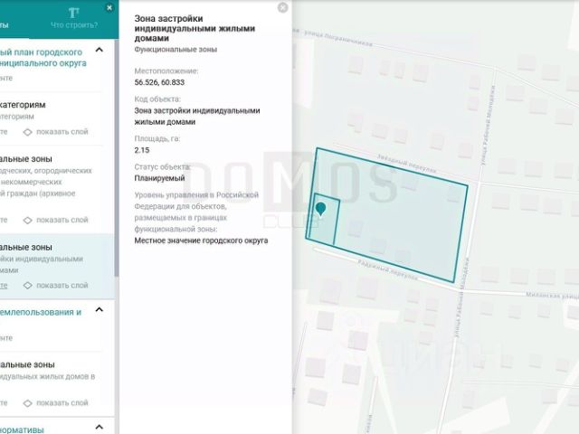
Task: Open the 'Что строить?' tab
Action: [74, 19]
